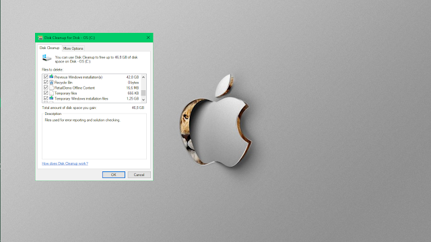
Task: Toggle the Temporary files checkbox
Action: click(46, 93)
